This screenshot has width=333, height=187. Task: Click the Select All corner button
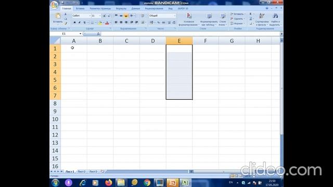(55, 41)
